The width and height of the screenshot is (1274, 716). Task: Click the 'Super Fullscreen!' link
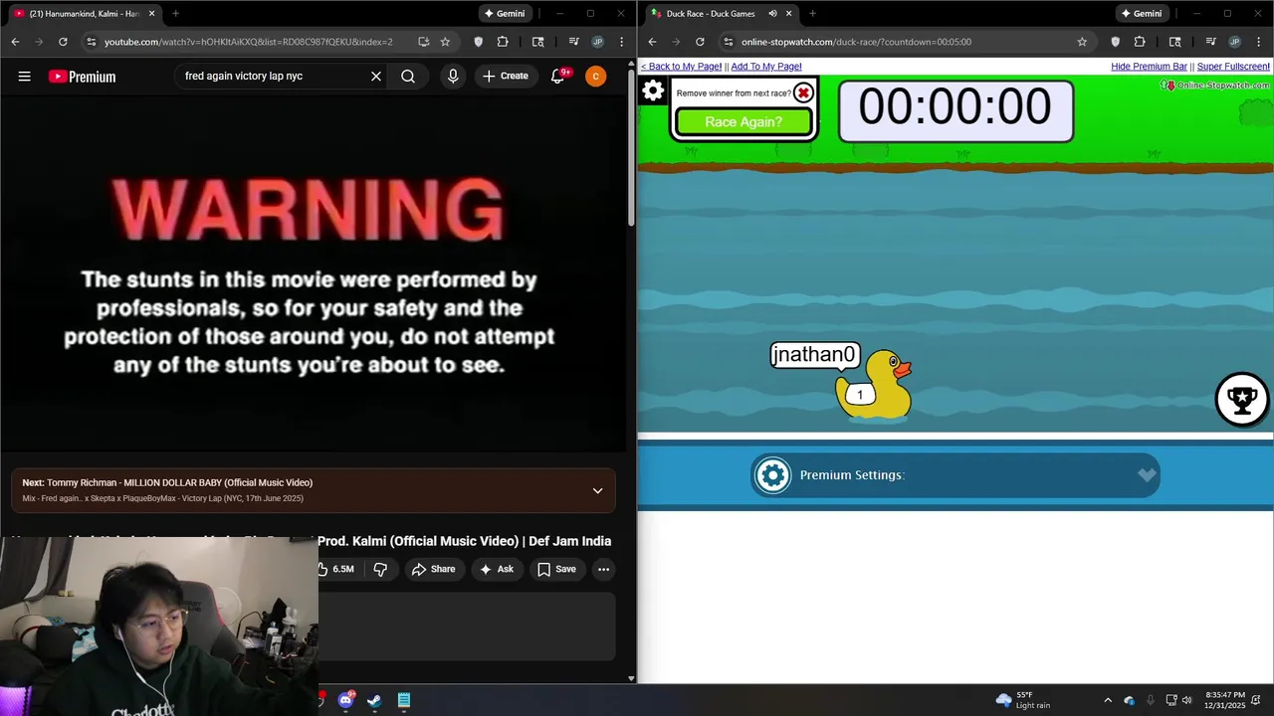pos(1233,67)
